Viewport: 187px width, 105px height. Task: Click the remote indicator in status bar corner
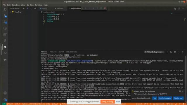4,104
